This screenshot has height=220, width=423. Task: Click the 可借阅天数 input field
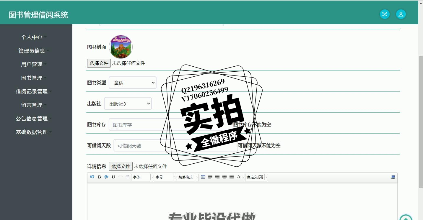175,145
